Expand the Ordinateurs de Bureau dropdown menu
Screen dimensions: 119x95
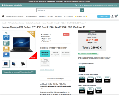click(x=15, y=16)
